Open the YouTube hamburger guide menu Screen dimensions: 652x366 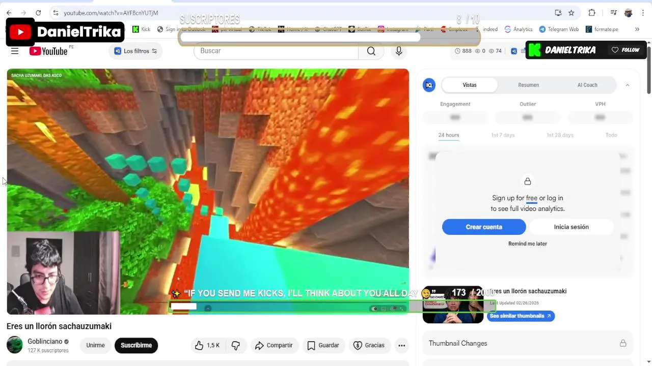coord(15,51)
